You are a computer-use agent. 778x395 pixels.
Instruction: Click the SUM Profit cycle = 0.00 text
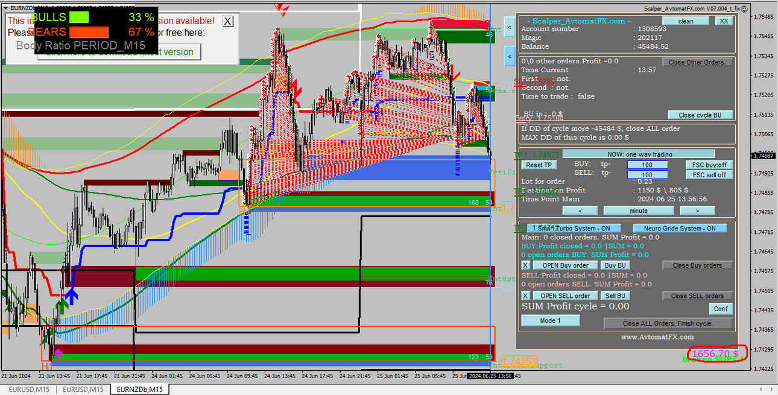click(x=575, y=306)
